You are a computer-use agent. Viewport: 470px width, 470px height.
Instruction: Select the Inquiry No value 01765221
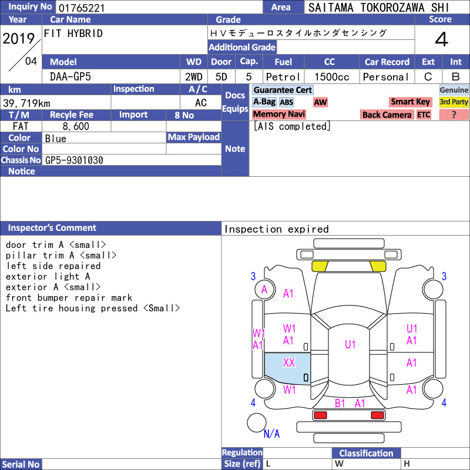(82, 8)
